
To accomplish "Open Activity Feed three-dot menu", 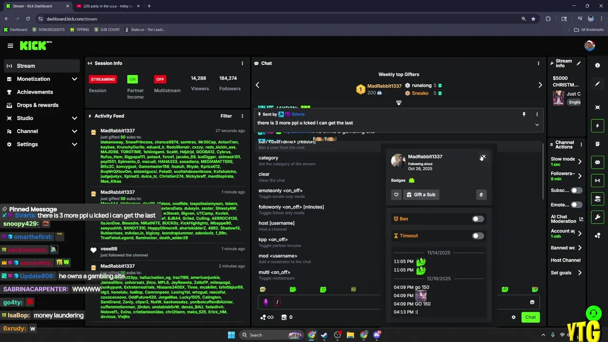I will [x=242, y=116].
